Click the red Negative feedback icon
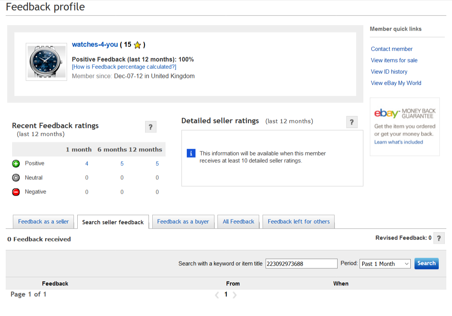The image size is (452, 316). pyautogui.click(x=16, y=192)
